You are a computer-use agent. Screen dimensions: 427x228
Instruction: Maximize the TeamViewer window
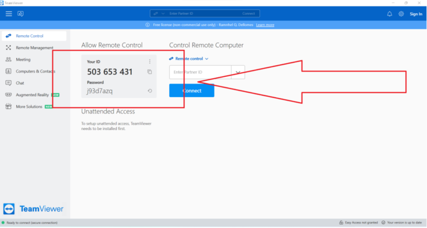click(x=406, y=3)
